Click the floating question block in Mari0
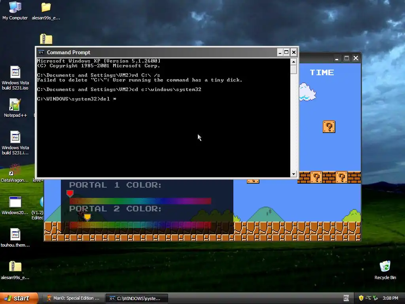 (x=329, y=127)
